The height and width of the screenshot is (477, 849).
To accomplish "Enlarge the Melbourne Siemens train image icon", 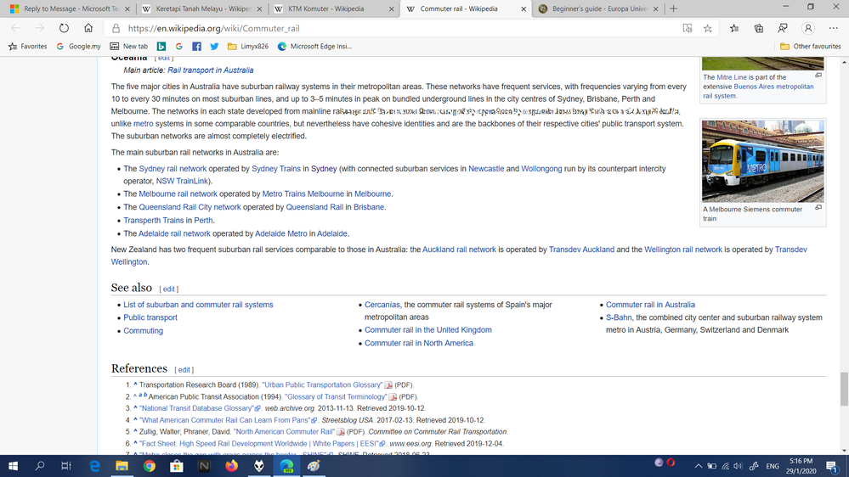I will click(x=818, y=207).
